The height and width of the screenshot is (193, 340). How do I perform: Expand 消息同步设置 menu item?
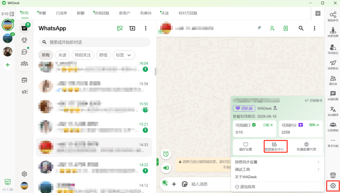pyautogui.click(x=277, y=162)
